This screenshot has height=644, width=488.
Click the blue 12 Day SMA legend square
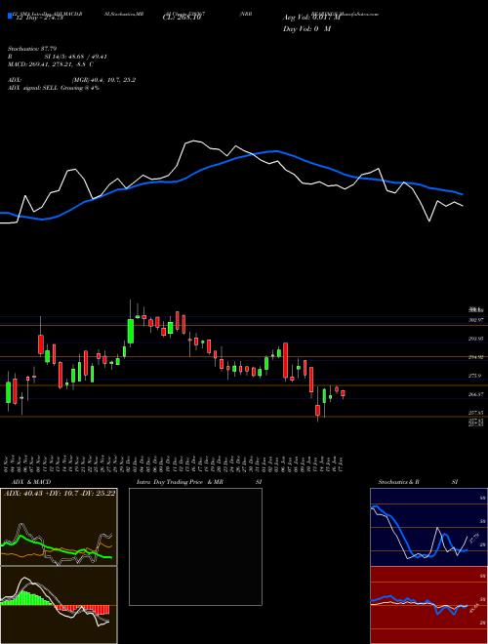(10, 16)
